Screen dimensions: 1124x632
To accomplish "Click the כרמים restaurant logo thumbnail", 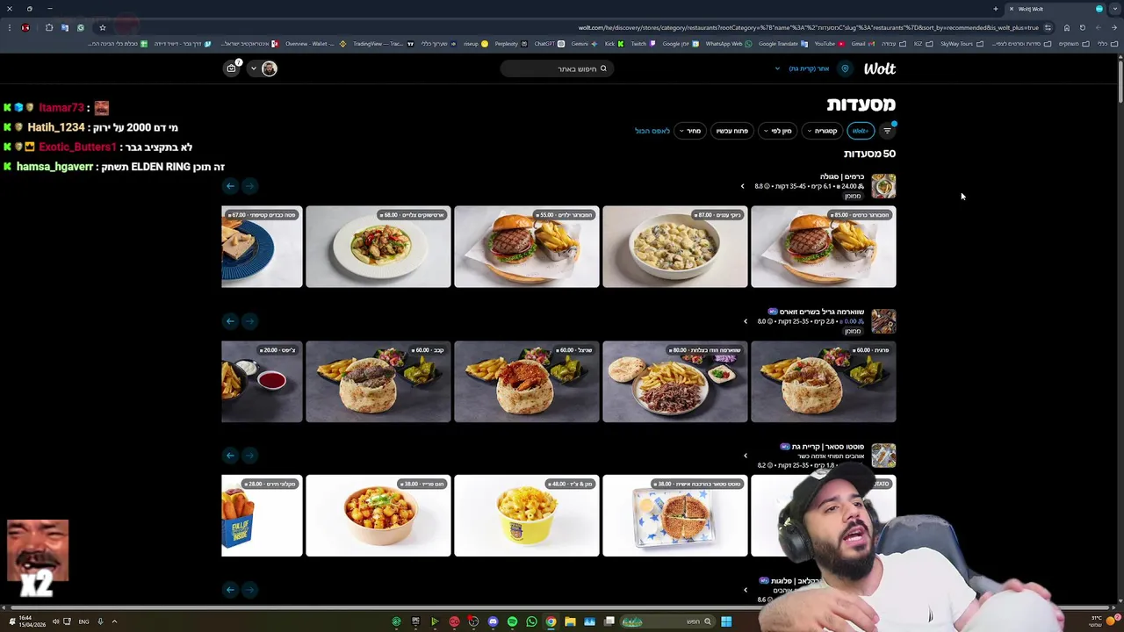I will [x=883, y=185].
